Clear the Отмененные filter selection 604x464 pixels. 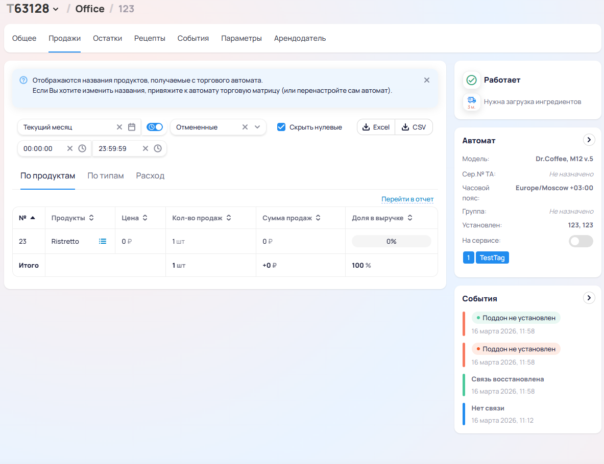tap(245, 127)
